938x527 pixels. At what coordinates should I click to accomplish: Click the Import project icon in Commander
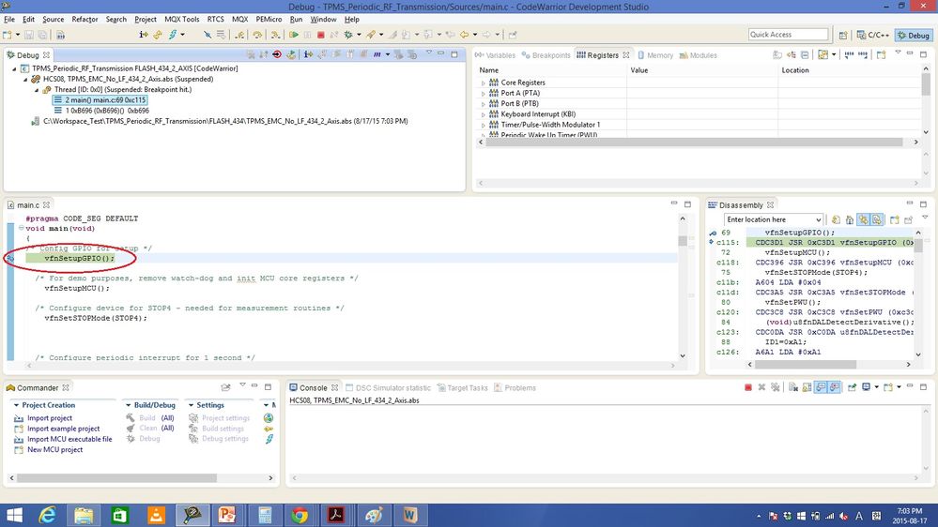19,418
